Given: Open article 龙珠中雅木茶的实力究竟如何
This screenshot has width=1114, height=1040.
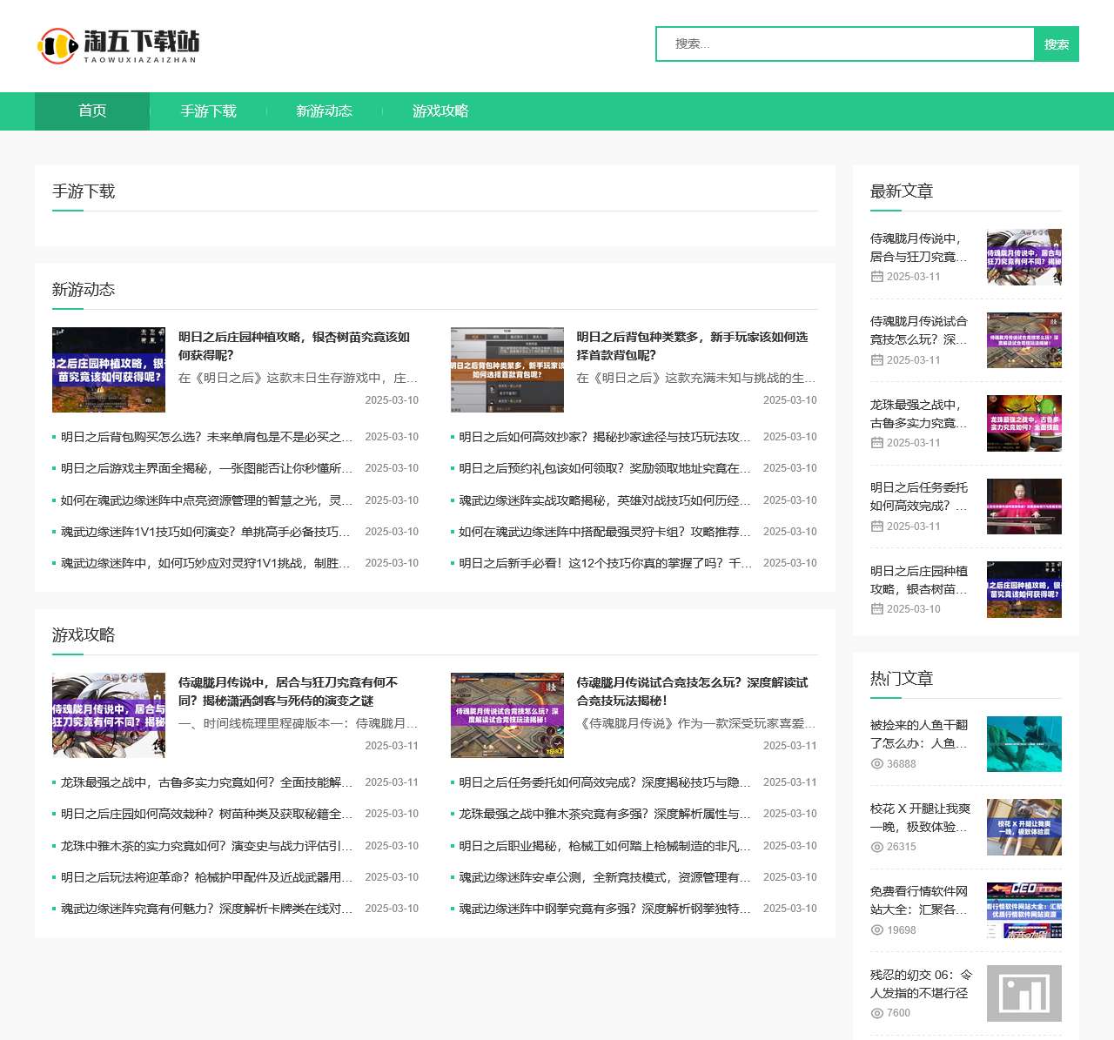Looking at the screenshot, I should click(206, 846).
